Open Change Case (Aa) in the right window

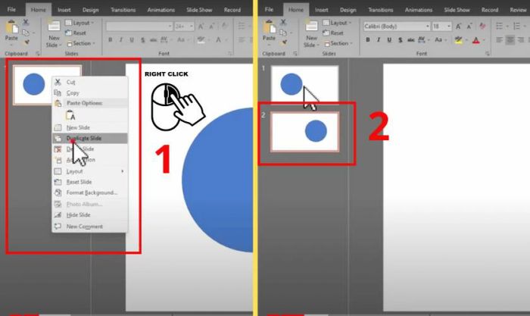[440, 40]
